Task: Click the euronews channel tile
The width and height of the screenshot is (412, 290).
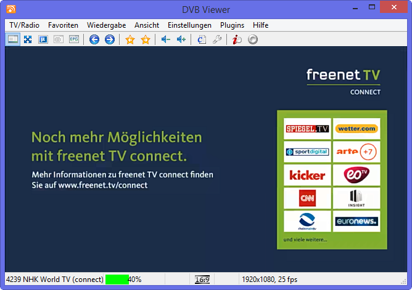Action: (356, 221)
